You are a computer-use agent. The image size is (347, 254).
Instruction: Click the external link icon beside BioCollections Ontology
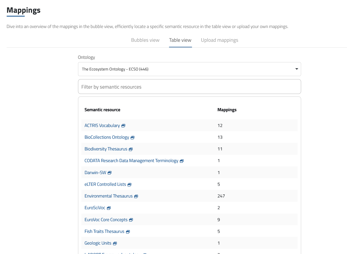point(132,137)
